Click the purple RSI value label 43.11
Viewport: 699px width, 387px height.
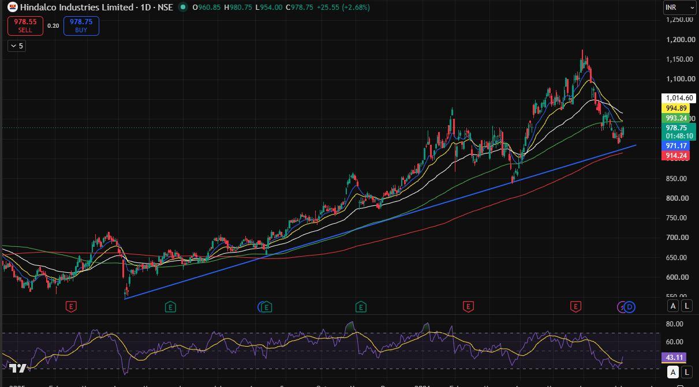pos(675,358)
